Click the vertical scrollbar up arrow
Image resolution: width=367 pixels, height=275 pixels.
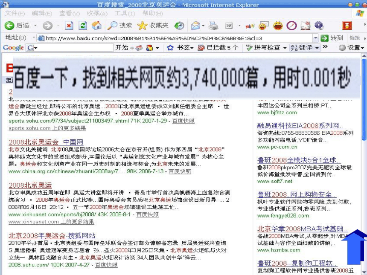tap(364, 56)
